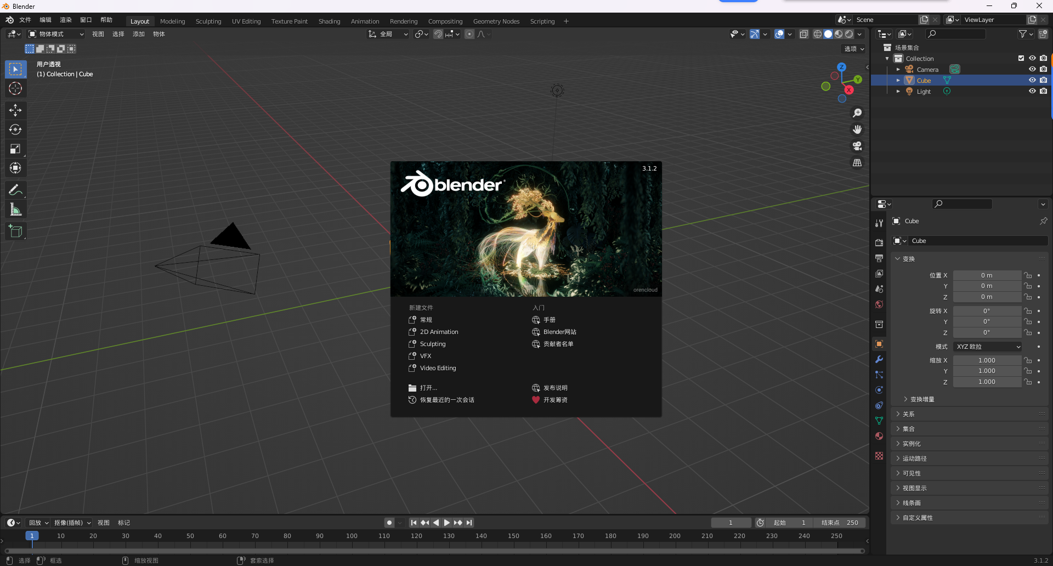The image size is (1053, 566).
Task: Switch to the Shading workspace tab
Action: (x=329, y=21)
